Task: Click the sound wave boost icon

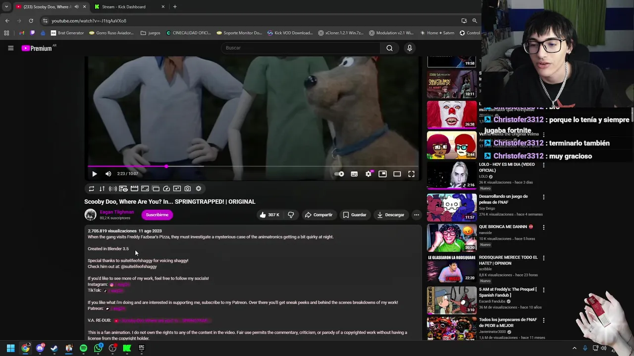Action: (113, 188)
